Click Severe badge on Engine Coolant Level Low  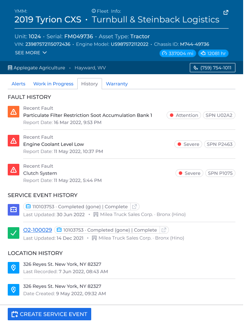(x=188, y=144)
